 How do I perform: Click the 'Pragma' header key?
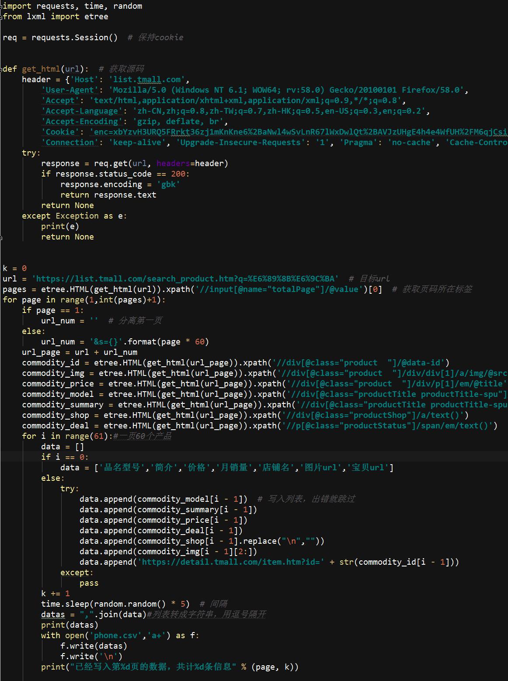coord(358,142)
